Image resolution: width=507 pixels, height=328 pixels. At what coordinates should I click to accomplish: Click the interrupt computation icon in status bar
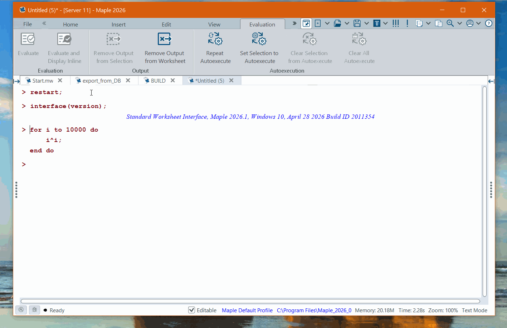click(21, 310)
